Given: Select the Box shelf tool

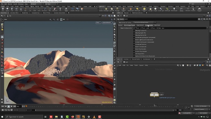Looking at the screenshot, I should click(3, 9).
